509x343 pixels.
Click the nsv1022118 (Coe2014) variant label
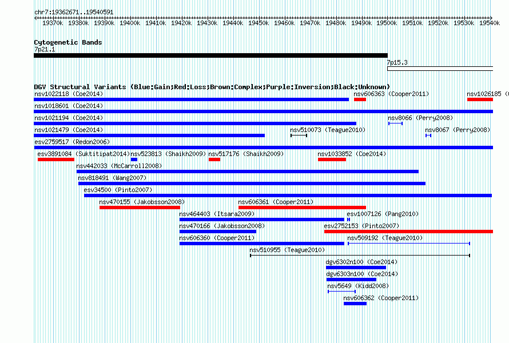click(x=69, y=94)
